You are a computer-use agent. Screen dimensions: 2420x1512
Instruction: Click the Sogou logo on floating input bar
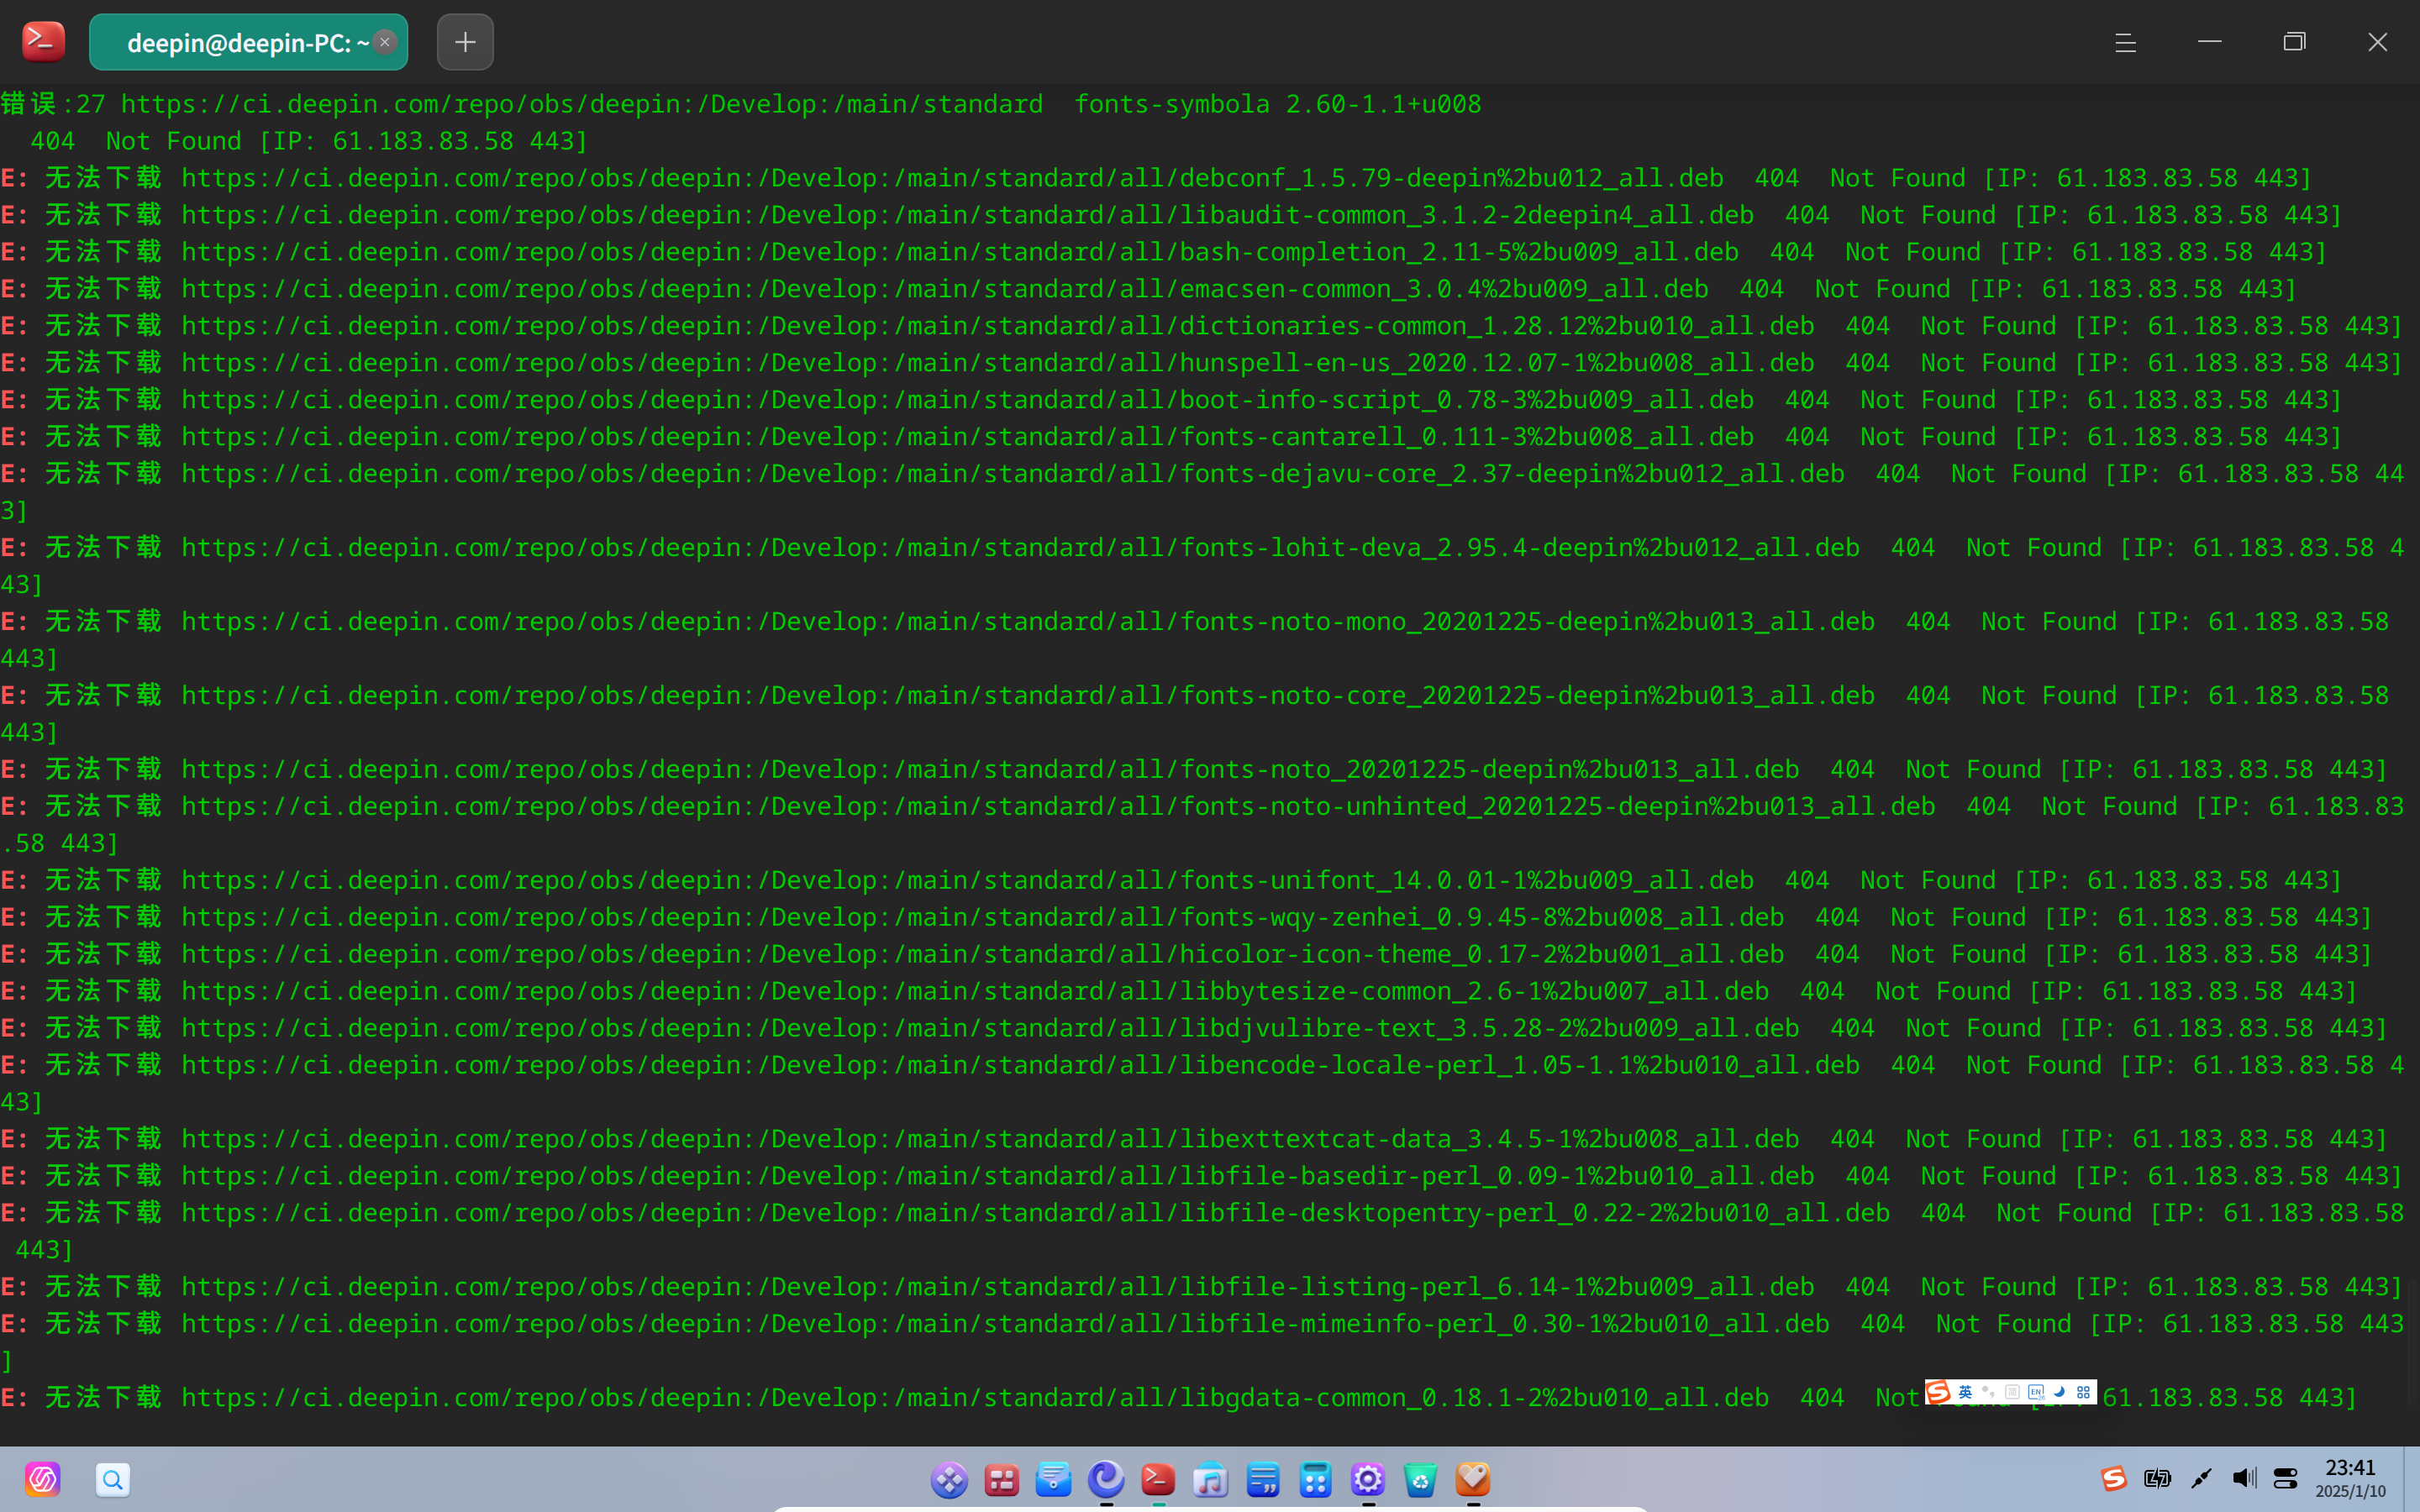(1939, 1392)
